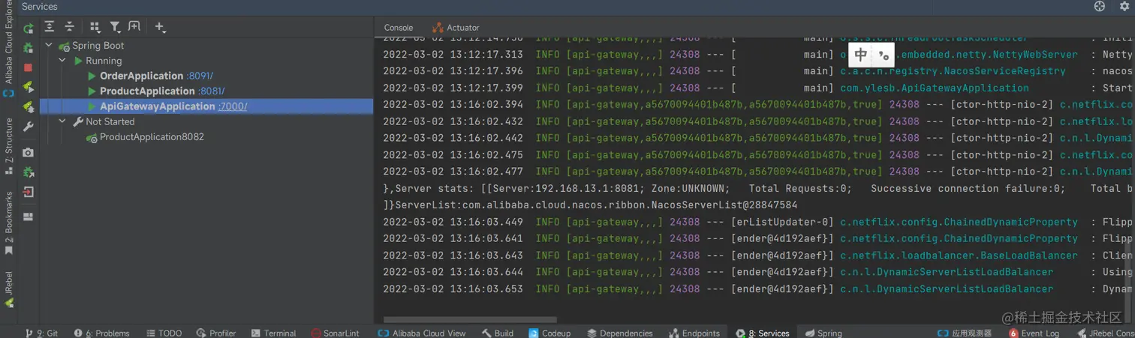Open the Problems tool window
Viewport: 1135px width, 338px height.
(101, 333)
